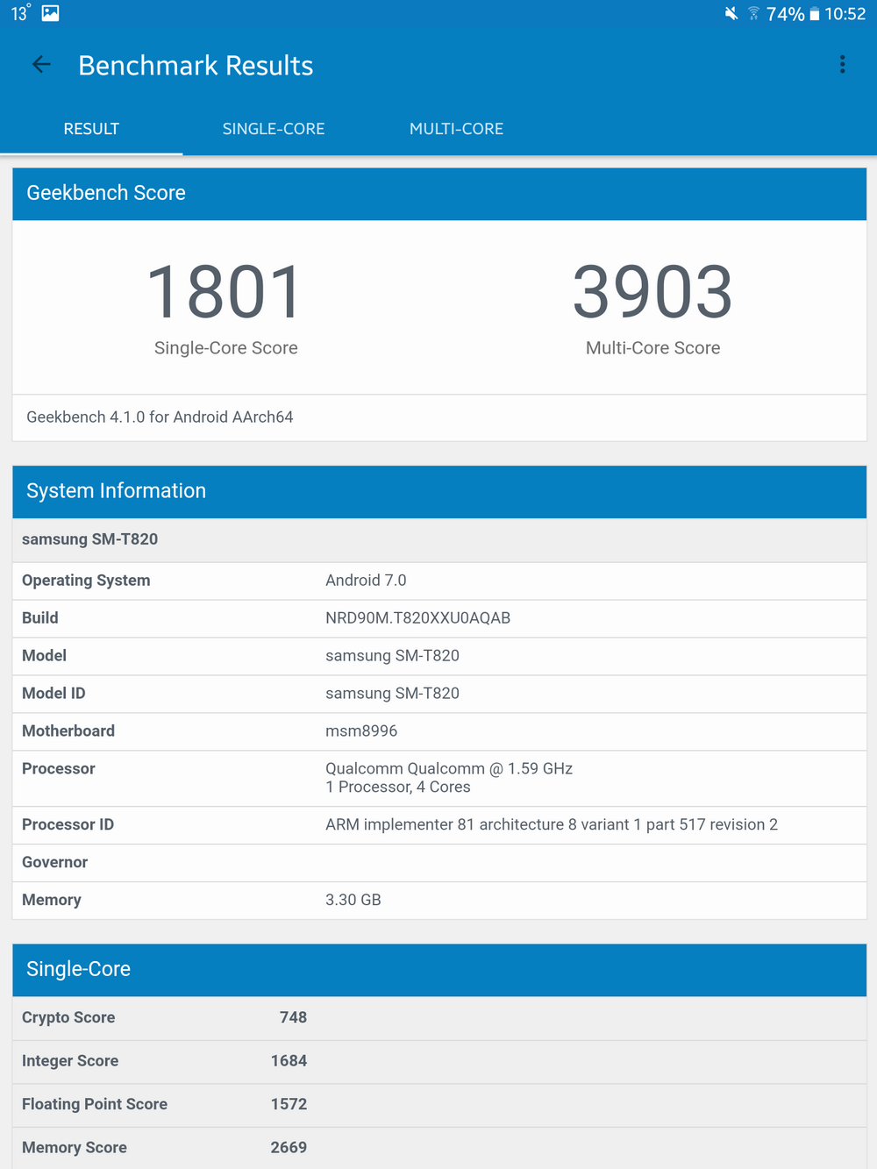Tap the 1 Processor, 4 Cores text

398,788
